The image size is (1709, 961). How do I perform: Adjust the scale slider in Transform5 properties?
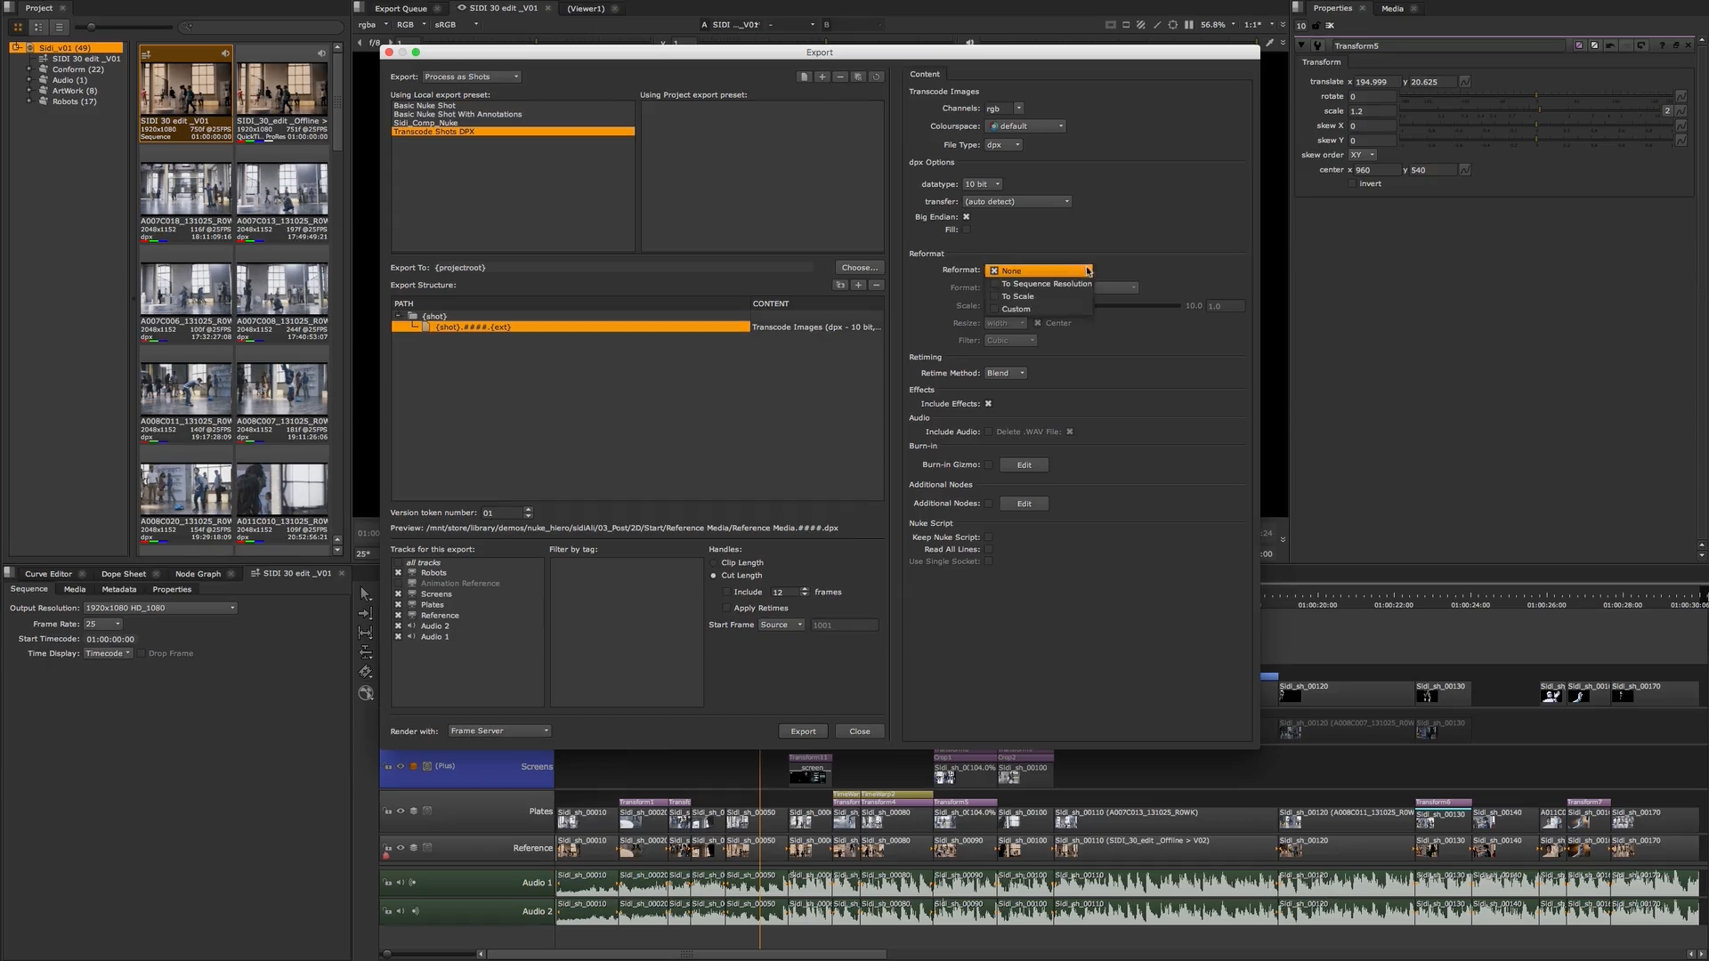point(1537,111)
